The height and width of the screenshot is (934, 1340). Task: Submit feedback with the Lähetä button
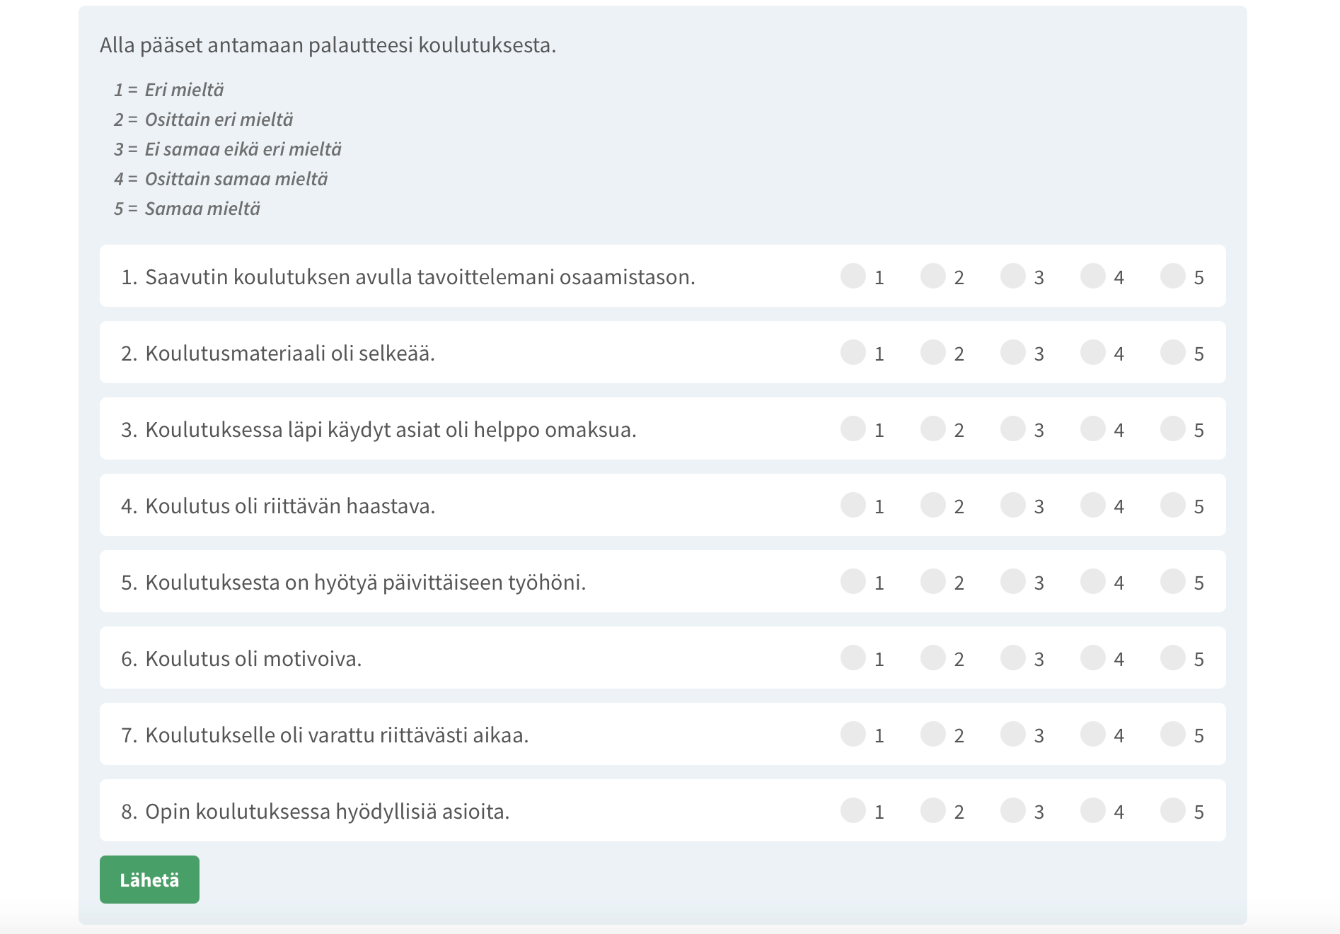pyautogui.click(x=149, y=880)
